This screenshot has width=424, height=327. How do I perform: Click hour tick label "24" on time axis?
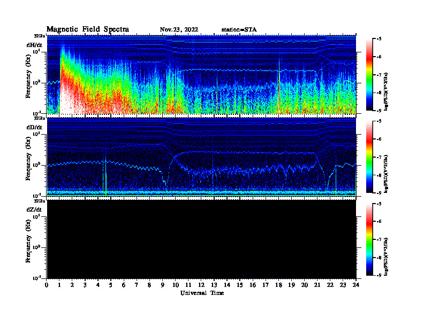pyautogui.click(x=355, y=285)
